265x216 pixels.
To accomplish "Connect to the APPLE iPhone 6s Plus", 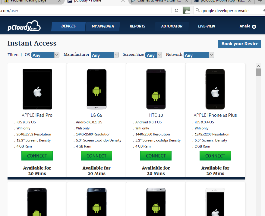I will 215,156.
